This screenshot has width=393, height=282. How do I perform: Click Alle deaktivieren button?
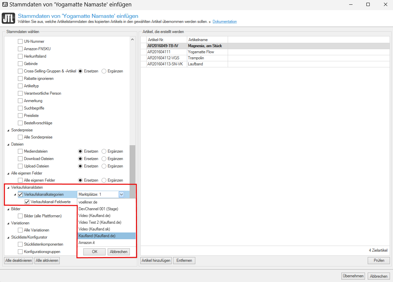(19, 260)
